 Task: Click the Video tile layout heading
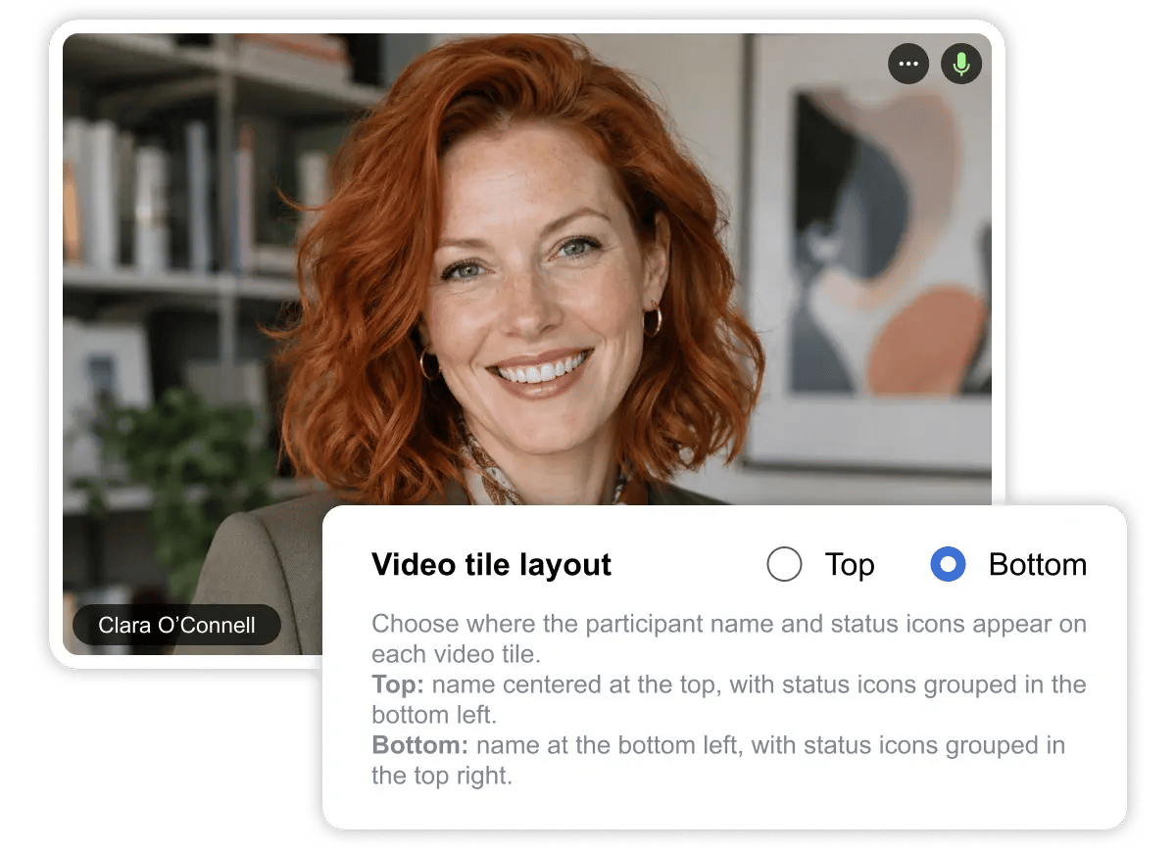pos(491,565)
